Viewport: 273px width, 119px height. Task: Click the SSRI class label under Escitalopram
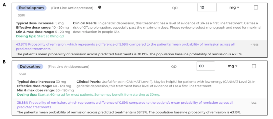21,15
